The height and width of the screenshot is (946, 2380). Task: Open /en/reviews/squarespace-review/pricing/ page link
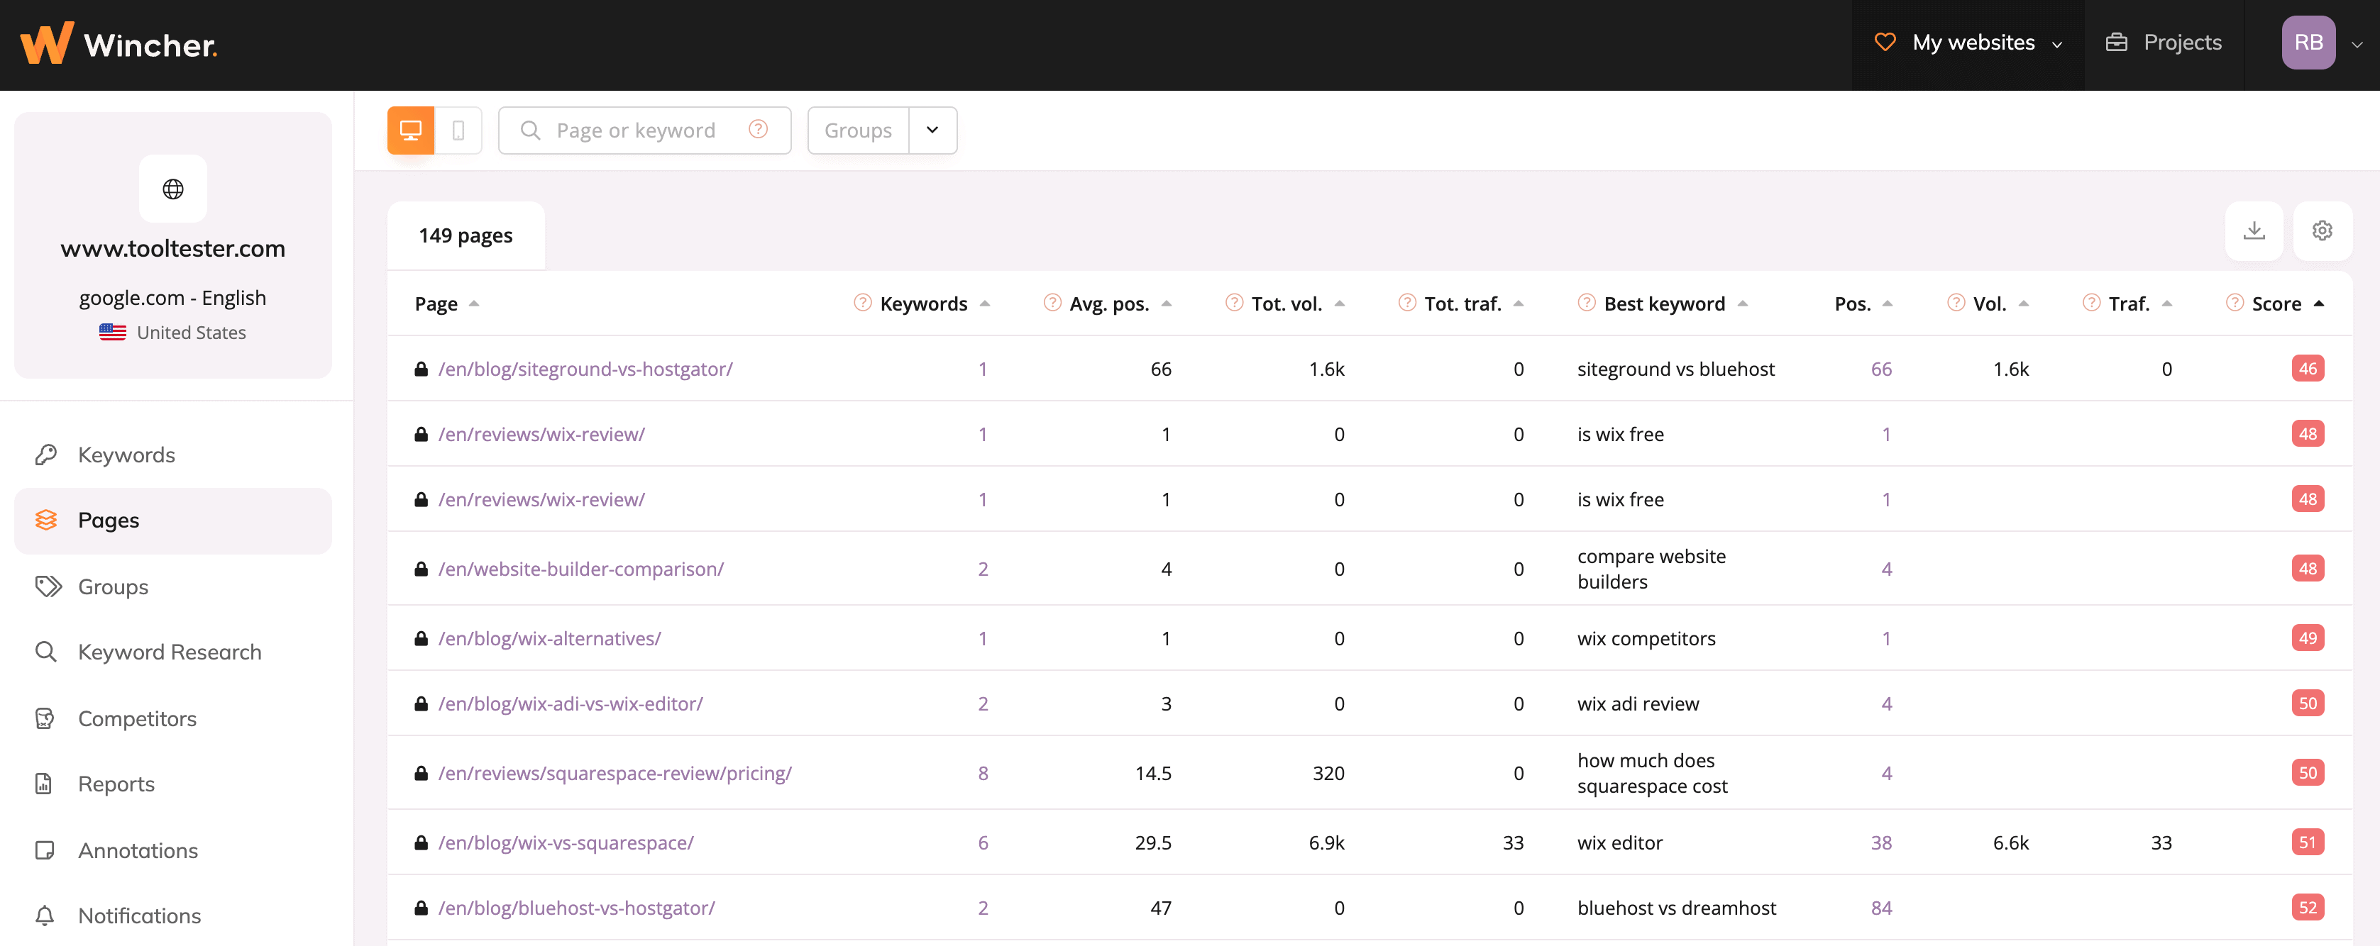tap(615, 774)
